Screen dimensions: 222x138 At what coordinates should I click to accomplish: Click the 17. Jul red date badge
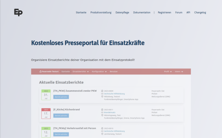(x=46, y=113)
